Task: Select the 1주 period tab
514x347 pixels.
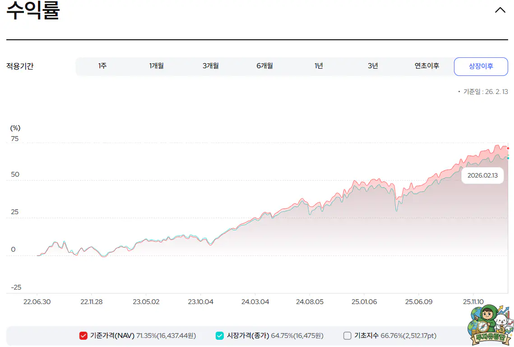Action: (102, 66)
